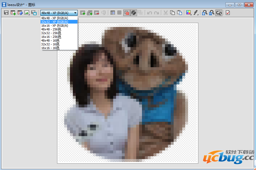The width and height of the screenshot is (256, 170).
Task: Toggle the red overlapping squares button
Action: tap(127, 13)
